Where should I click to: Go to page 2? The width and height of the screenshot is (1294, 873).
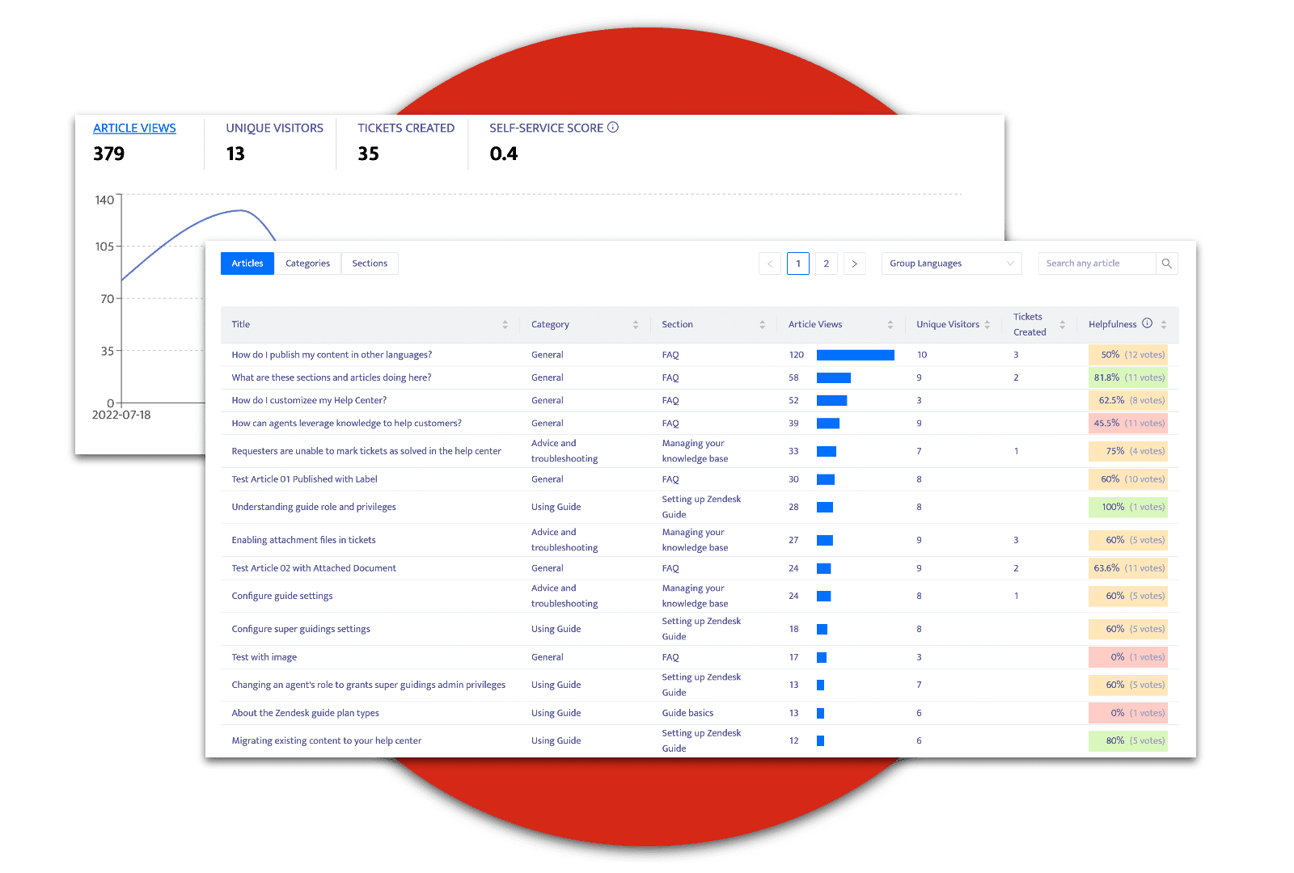(826, 264)
